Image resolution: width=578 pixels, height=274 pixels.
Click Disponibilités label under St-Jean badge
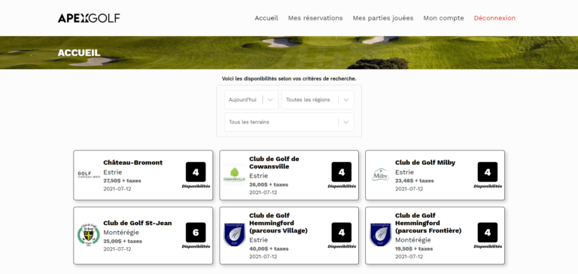196,246
